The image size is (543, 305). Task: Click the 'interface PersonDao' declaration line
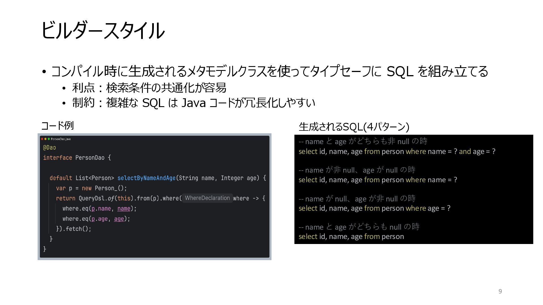[77, 158]
